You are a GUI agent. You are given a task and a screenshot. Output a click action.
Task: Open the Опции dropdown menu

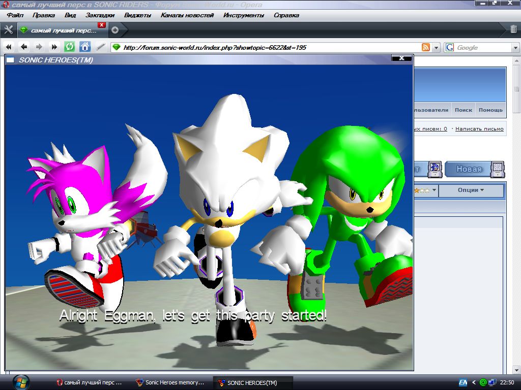[x=471, y=190]
